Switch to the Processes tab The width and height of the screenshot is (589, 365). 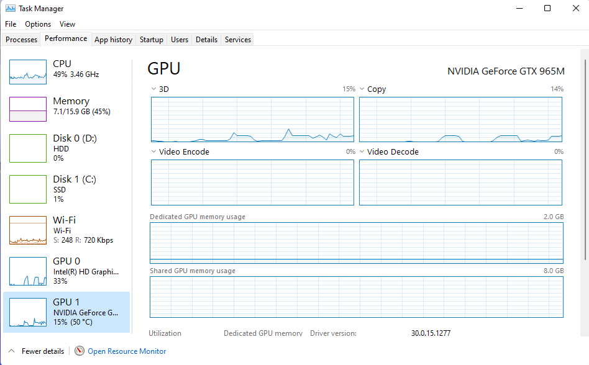click(x=21, y=39)
